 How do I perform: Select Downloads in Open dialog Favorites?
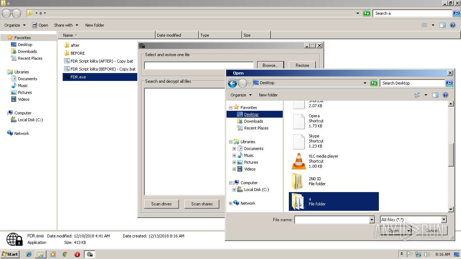pyautogui.click(x=254, y=121)
